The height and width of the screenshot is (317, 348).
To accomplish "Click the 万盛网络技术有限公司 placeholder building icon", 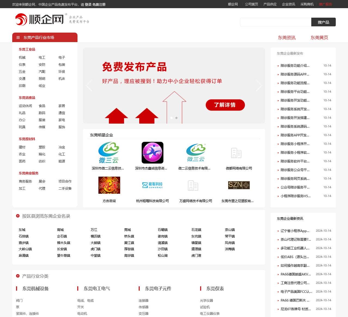I will [193, 186].
